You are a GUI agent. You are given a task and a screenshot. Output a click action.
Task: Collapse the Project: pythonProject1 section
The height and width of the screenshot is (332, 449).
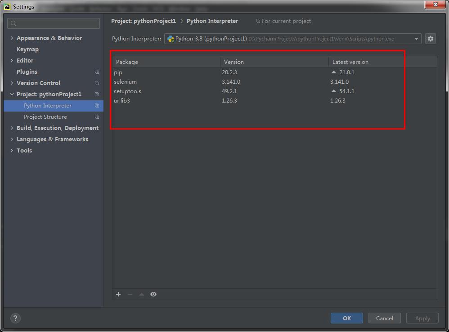tap(12, 94)
